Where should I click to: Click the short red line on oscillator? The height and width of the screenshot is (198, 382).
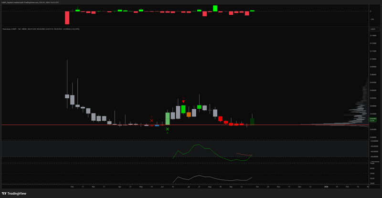click(x=244, y=154)
